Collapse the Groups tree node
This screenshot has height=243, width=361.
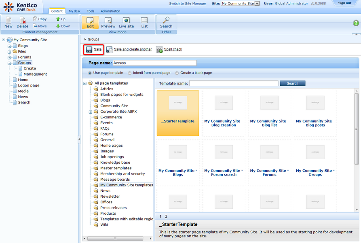(9, 63)
